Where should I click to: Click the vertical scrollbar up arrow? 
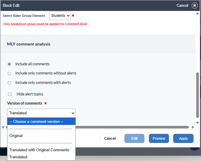pyautogui.click(x=197, y=14)
